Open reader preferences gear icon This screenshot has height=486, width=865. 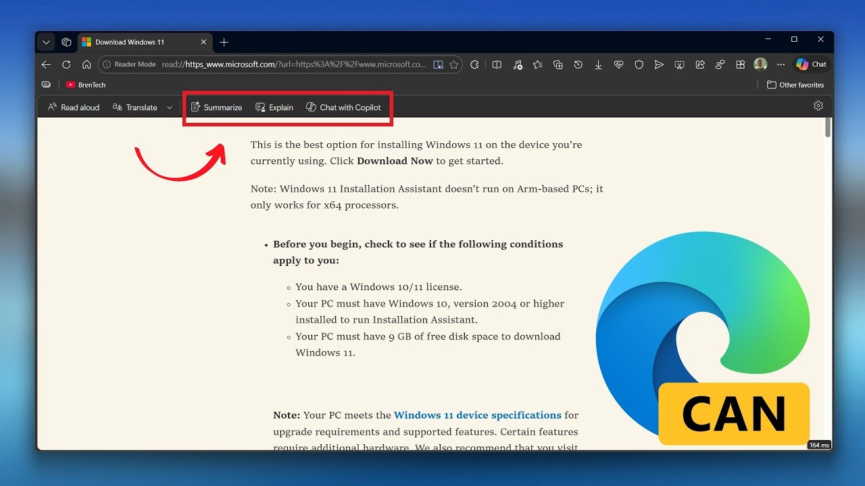point(818,106)
